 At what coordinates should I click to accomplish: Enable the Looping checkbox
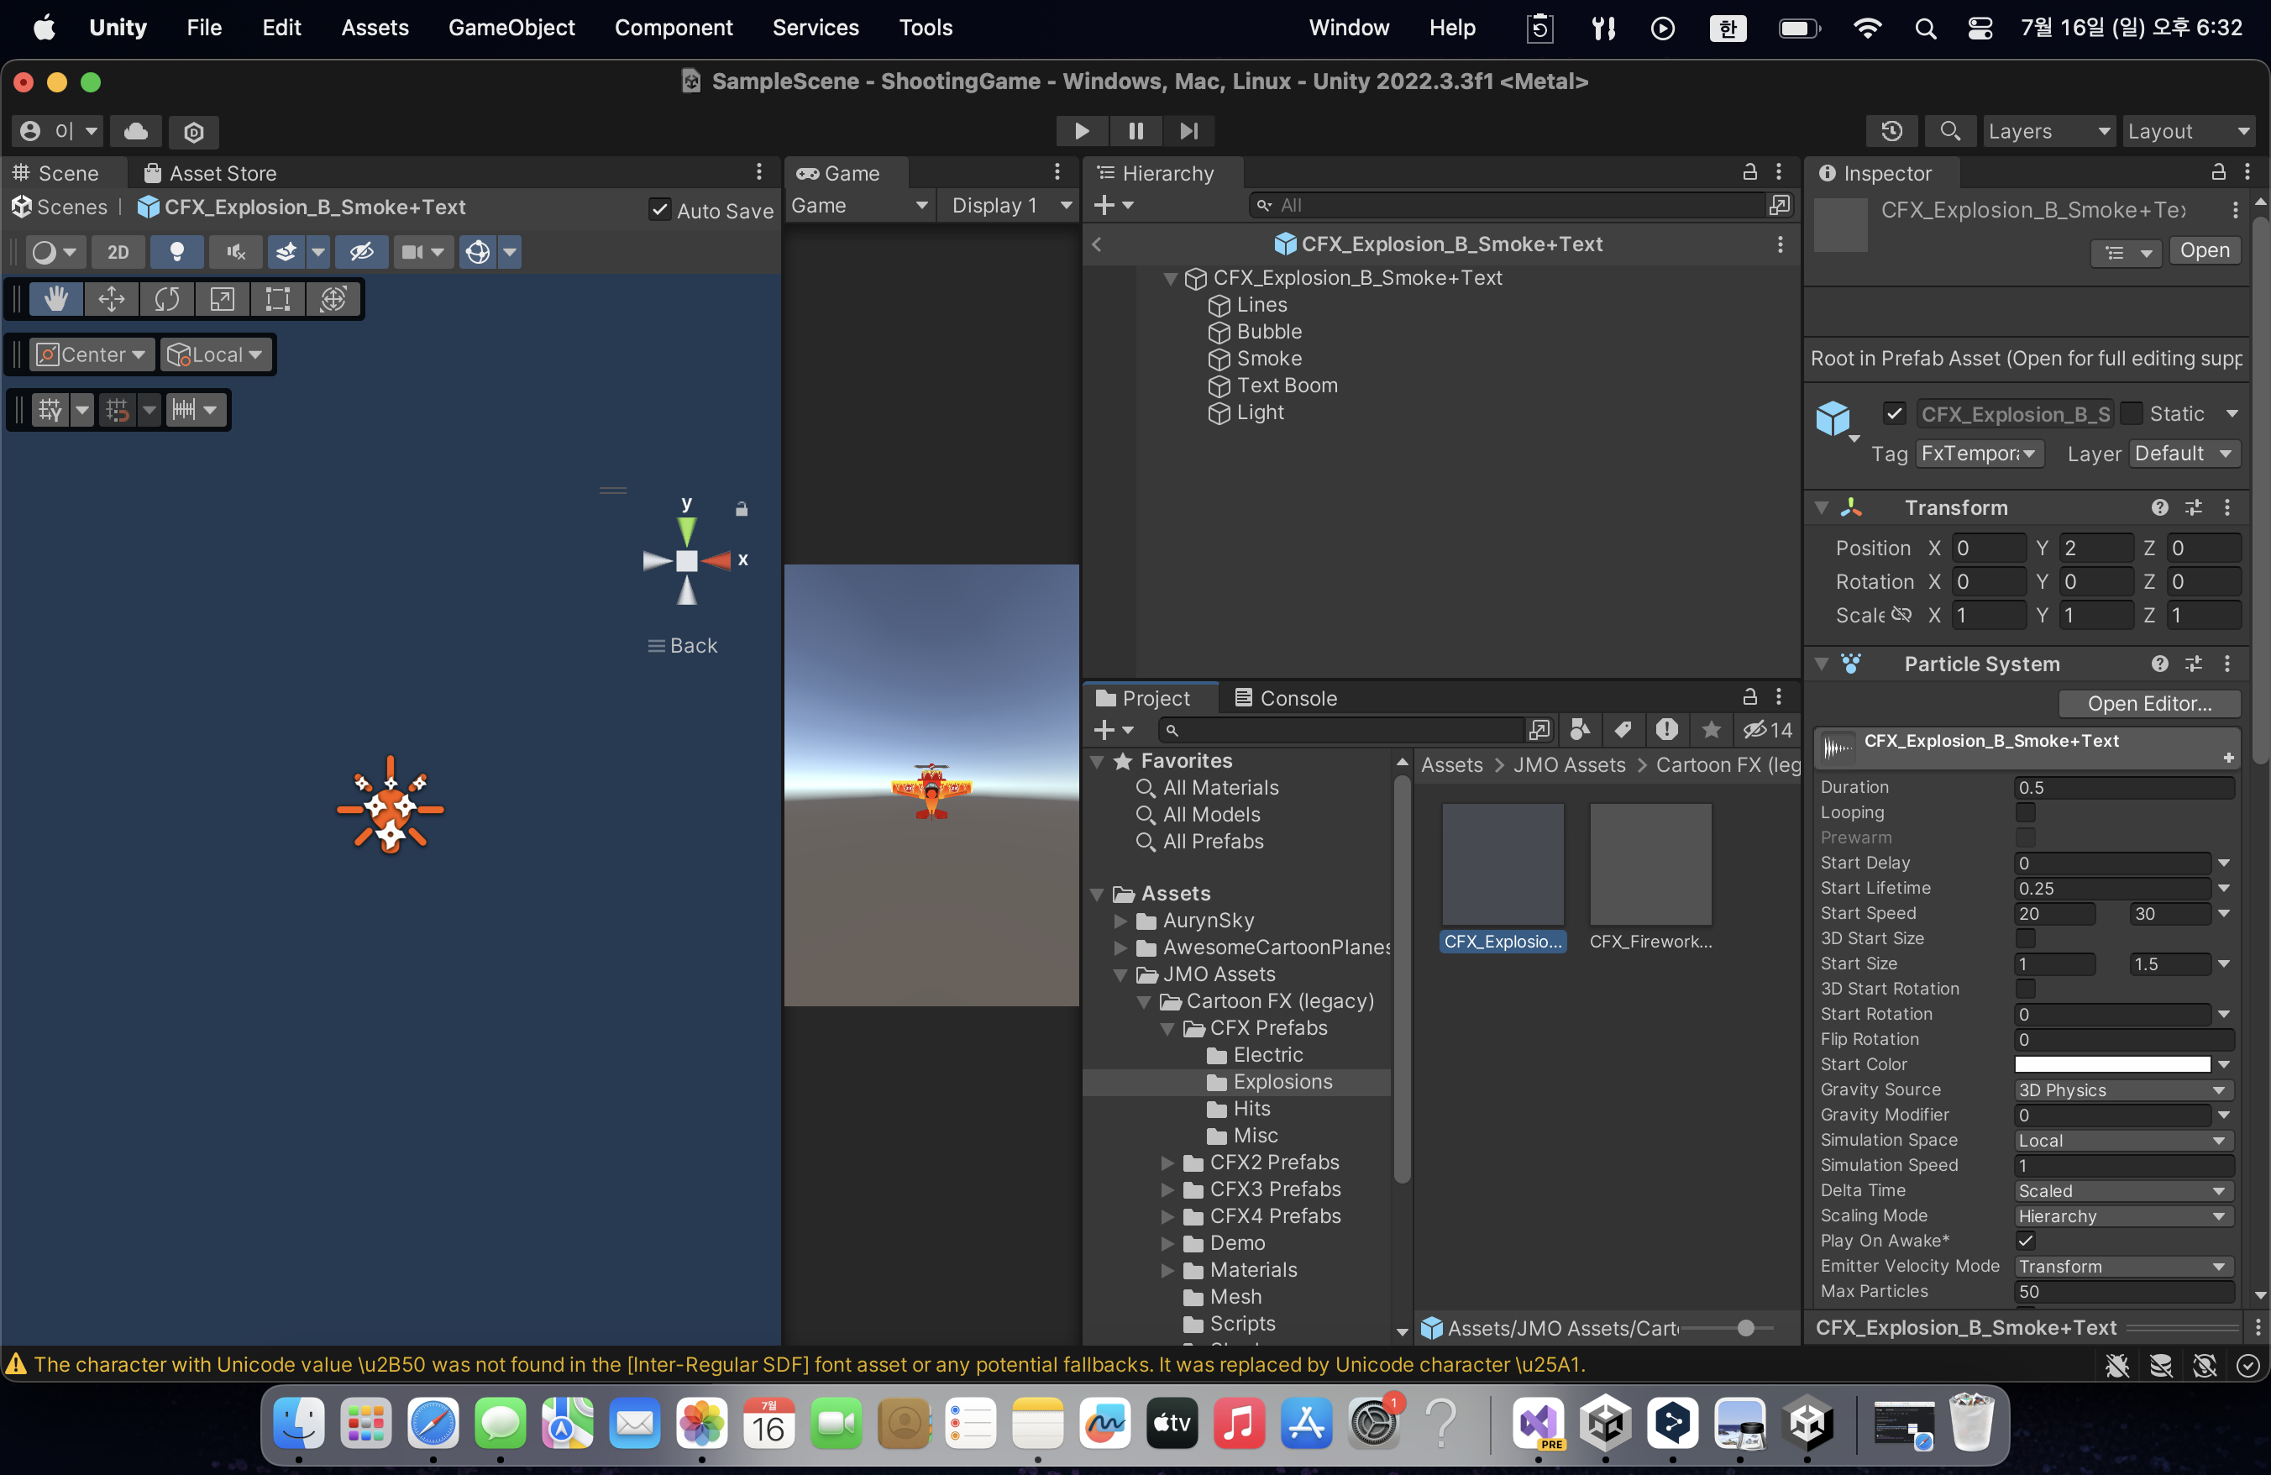[2025, 812]
